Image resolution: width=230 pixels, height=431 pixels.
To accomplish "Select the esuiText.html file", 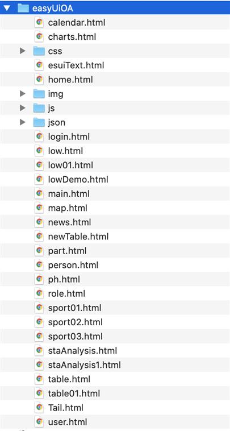I will click(115, 65).
